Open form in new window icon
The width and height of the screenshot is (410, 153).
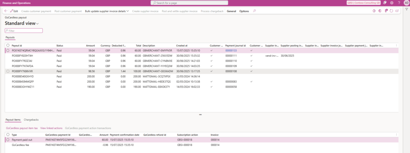pos(397,11)
